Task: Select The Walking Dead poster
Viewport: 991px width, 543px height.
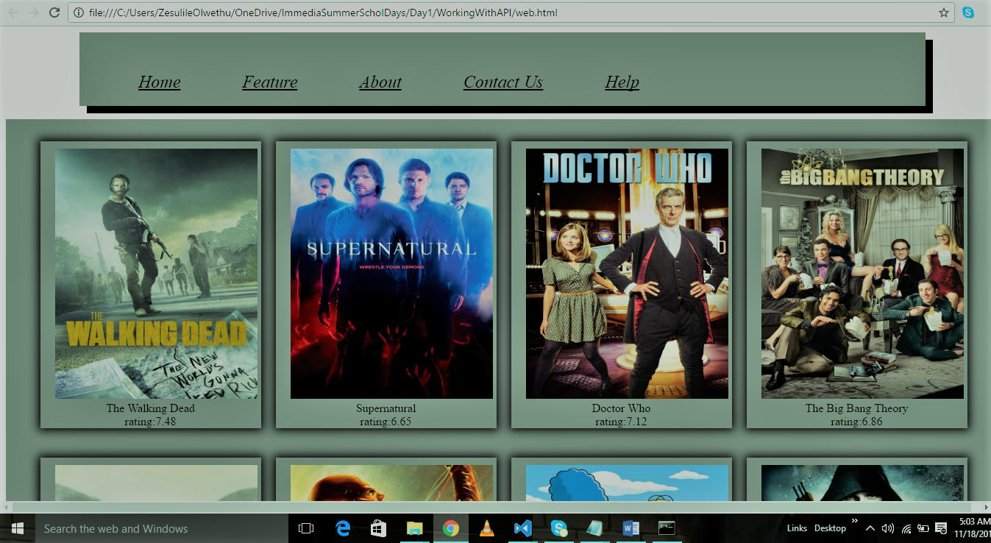Action: (x=156, y=274)
